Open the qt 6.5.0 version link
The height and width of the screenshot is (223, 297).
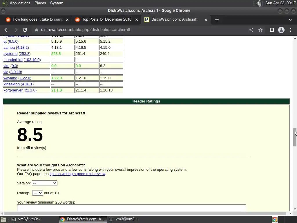click(13, 41)
